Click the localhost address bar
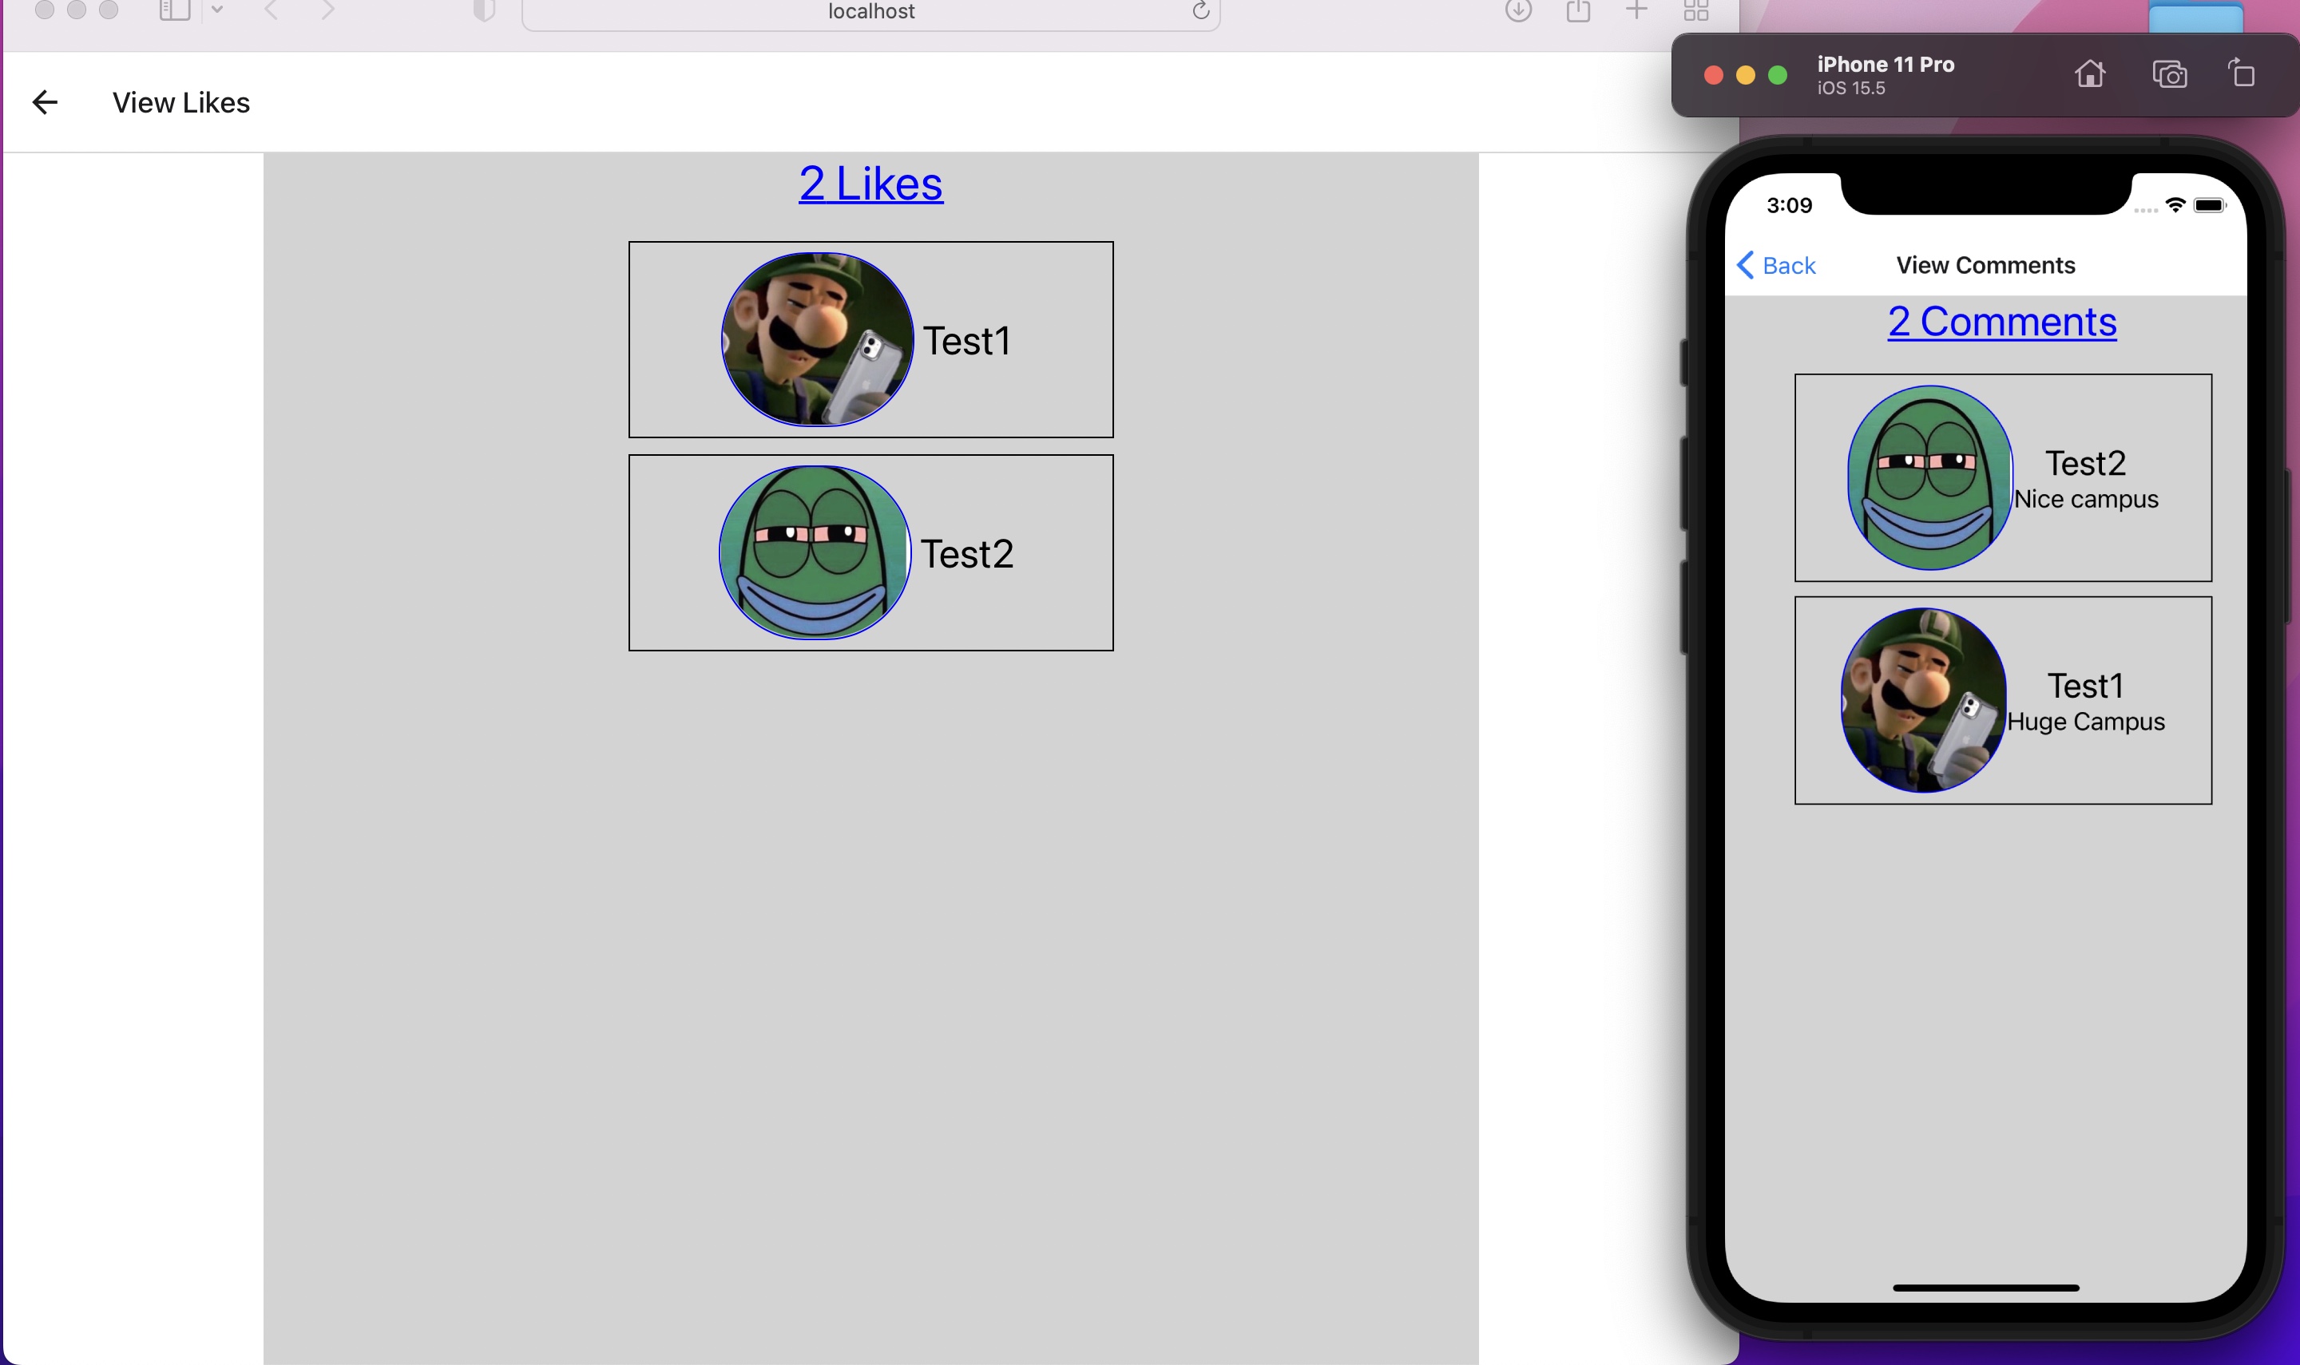The image size is (2300, 1365). point(870,12)
